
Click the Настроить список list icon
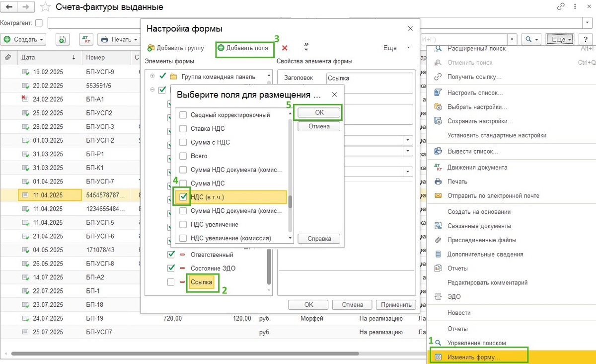(x=438, y=93)
